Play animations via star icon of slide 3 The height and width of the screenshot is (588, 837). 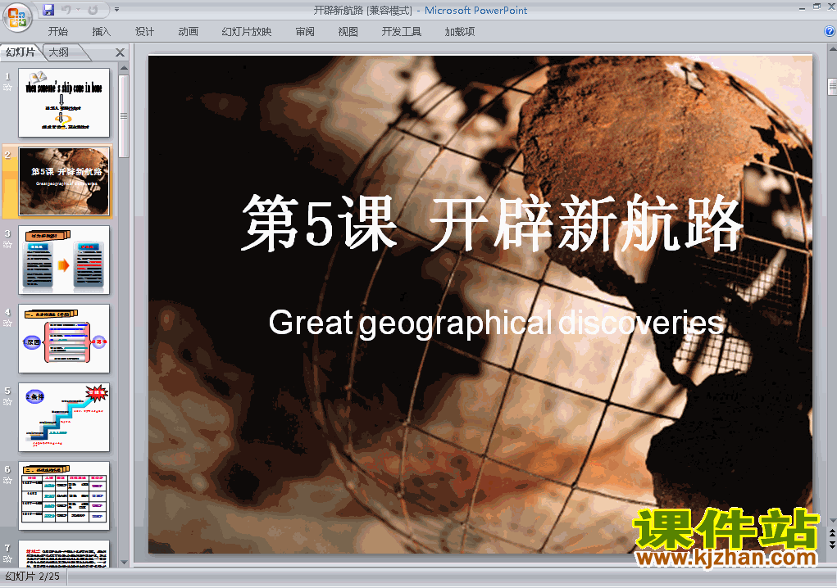[x=7, y=245]
